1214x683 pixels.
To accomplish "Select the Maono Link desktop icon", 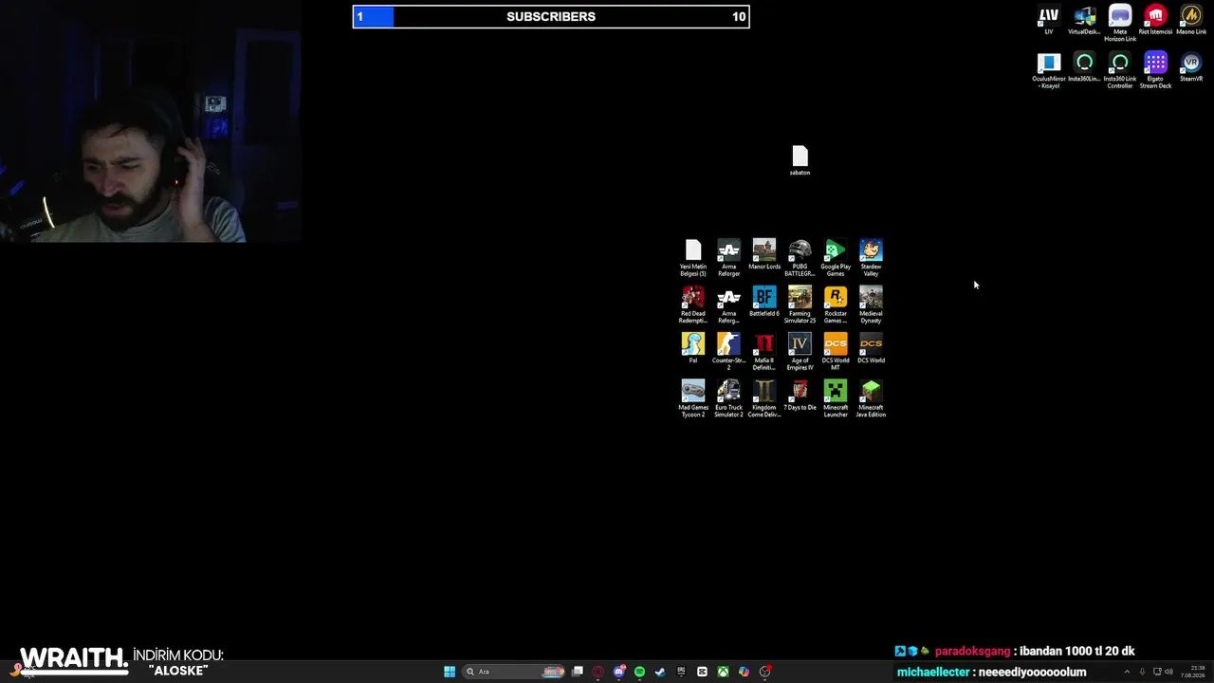I will [x=1191, y=20].
